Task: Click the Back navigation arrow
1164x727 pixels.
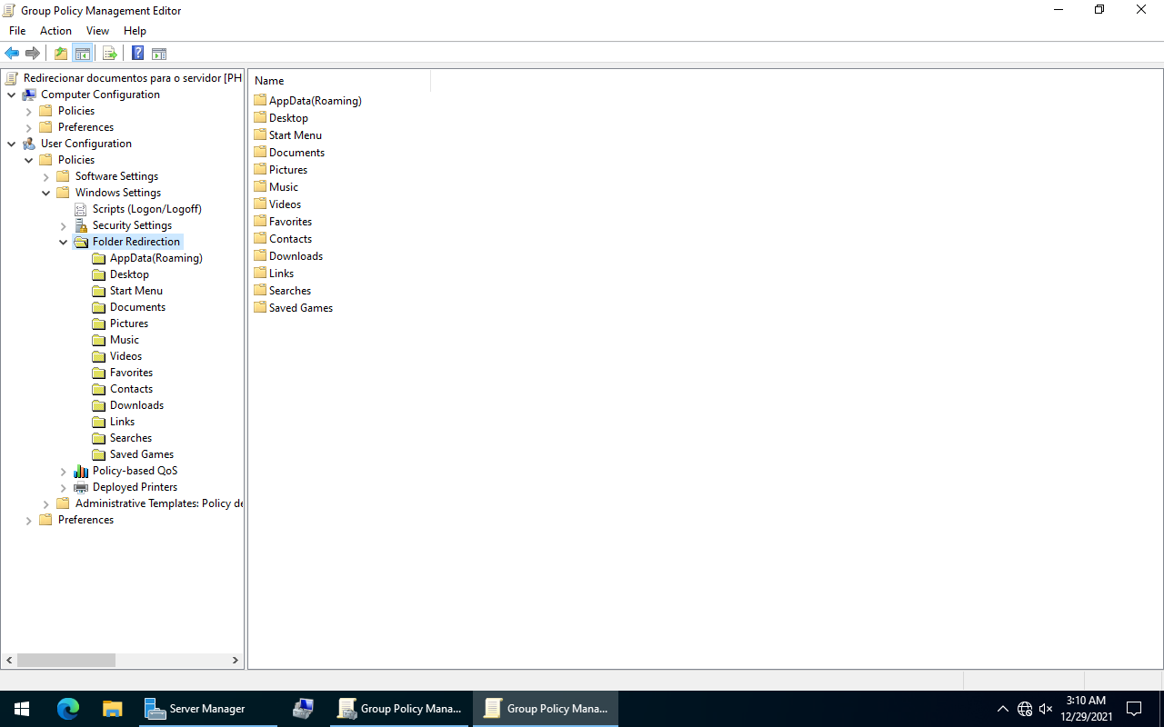Action: pos(11,53)
